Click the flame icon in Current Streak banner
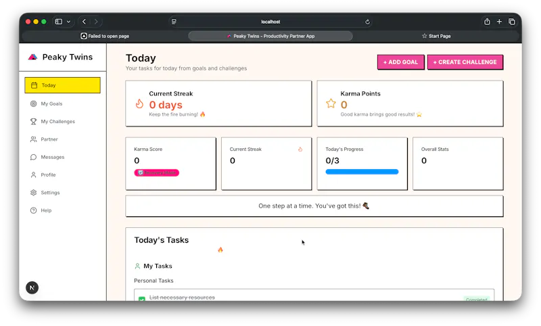This screenshot has height=326, width=541. pyautogui.click(x=139, y=103)
